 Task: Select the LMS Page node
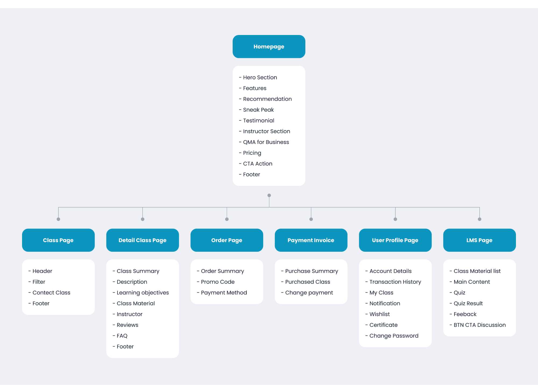tap(479, 240)
